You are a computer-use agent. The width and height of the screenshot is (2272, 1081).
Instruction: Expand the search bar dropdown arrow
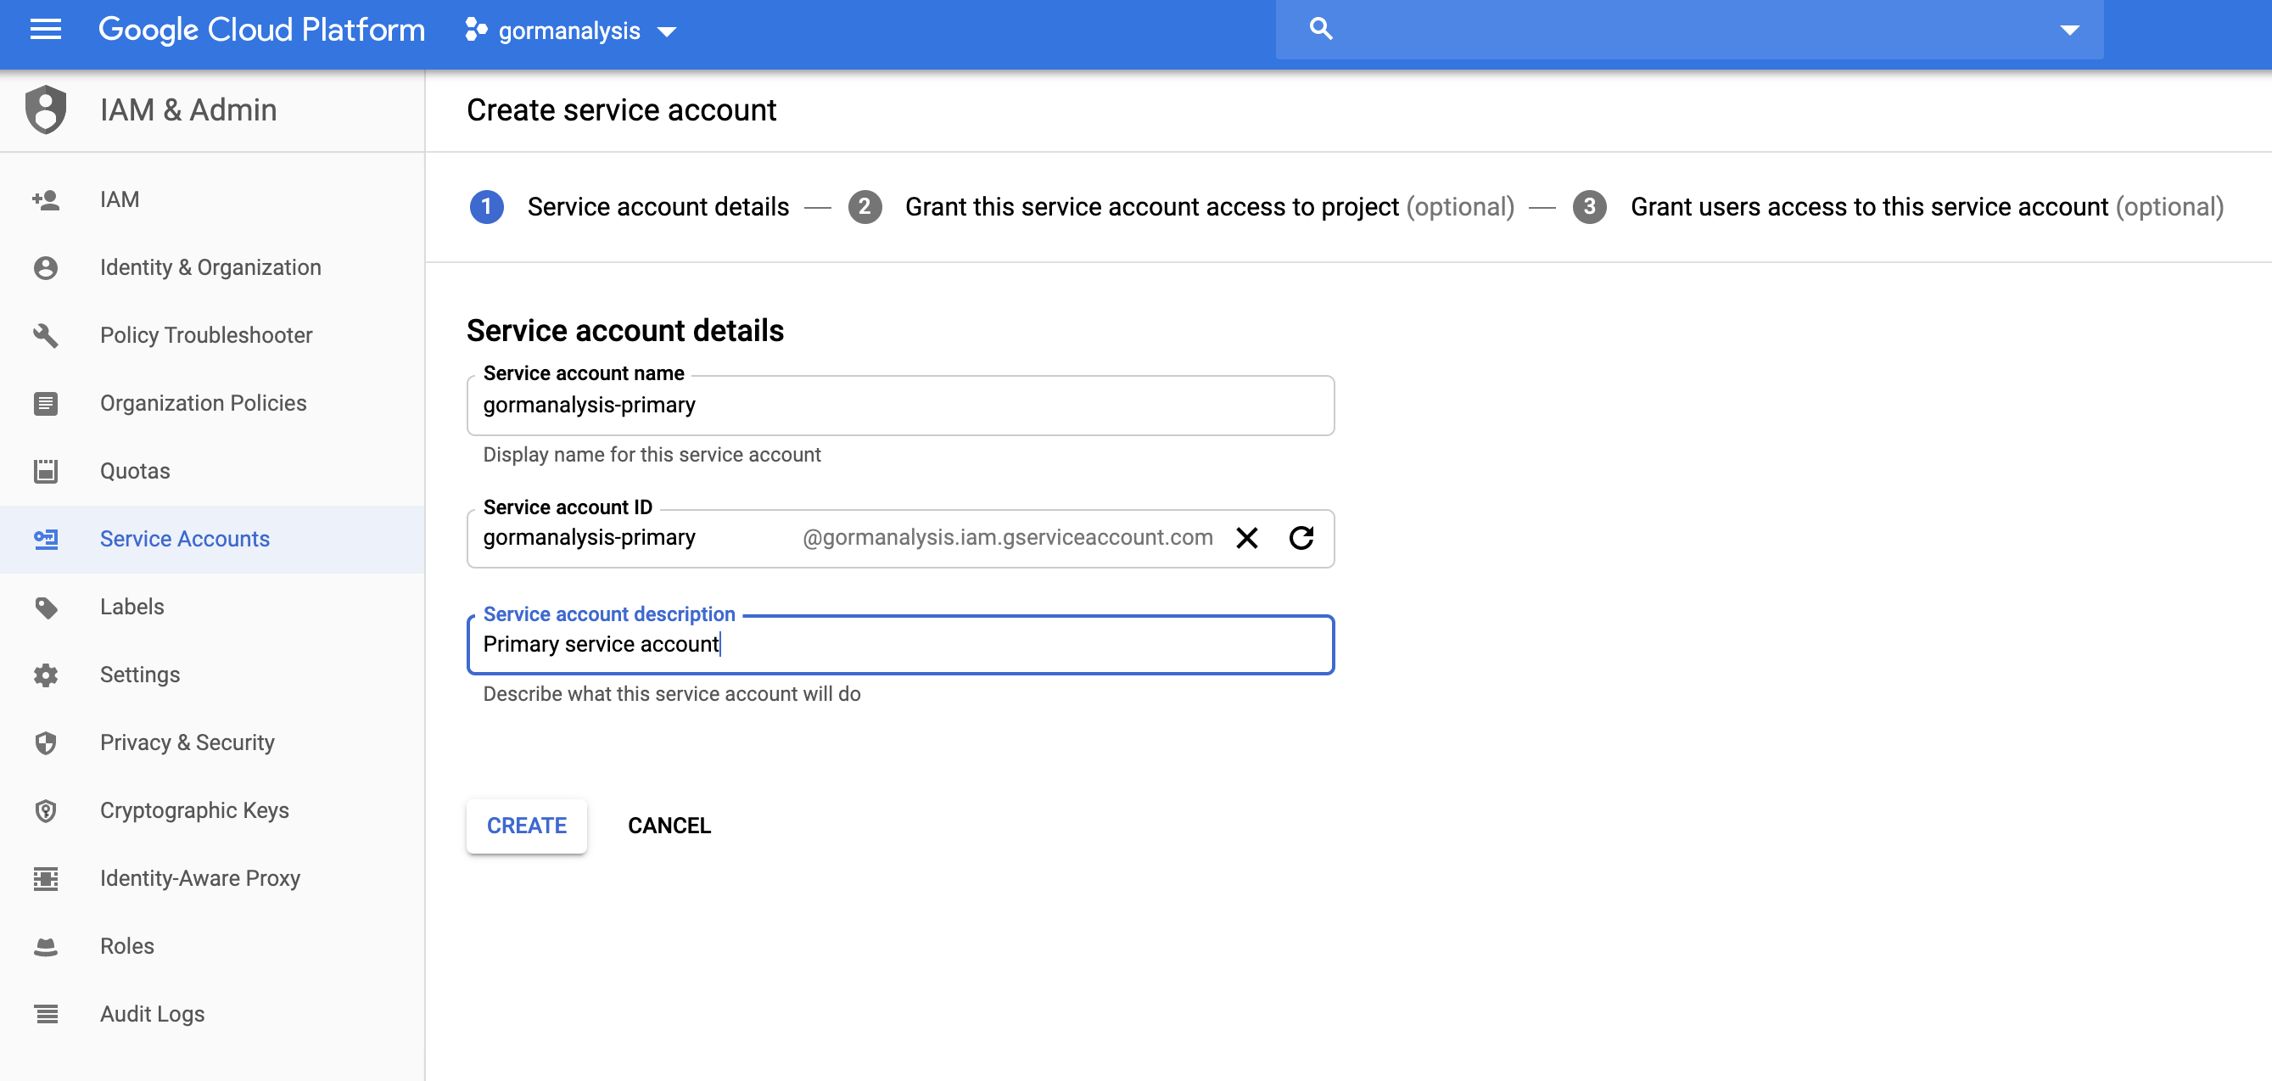coord(2069,30)
